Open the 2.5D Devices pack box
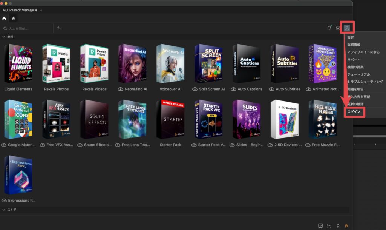386x230 pixels. tap(284, 119)
